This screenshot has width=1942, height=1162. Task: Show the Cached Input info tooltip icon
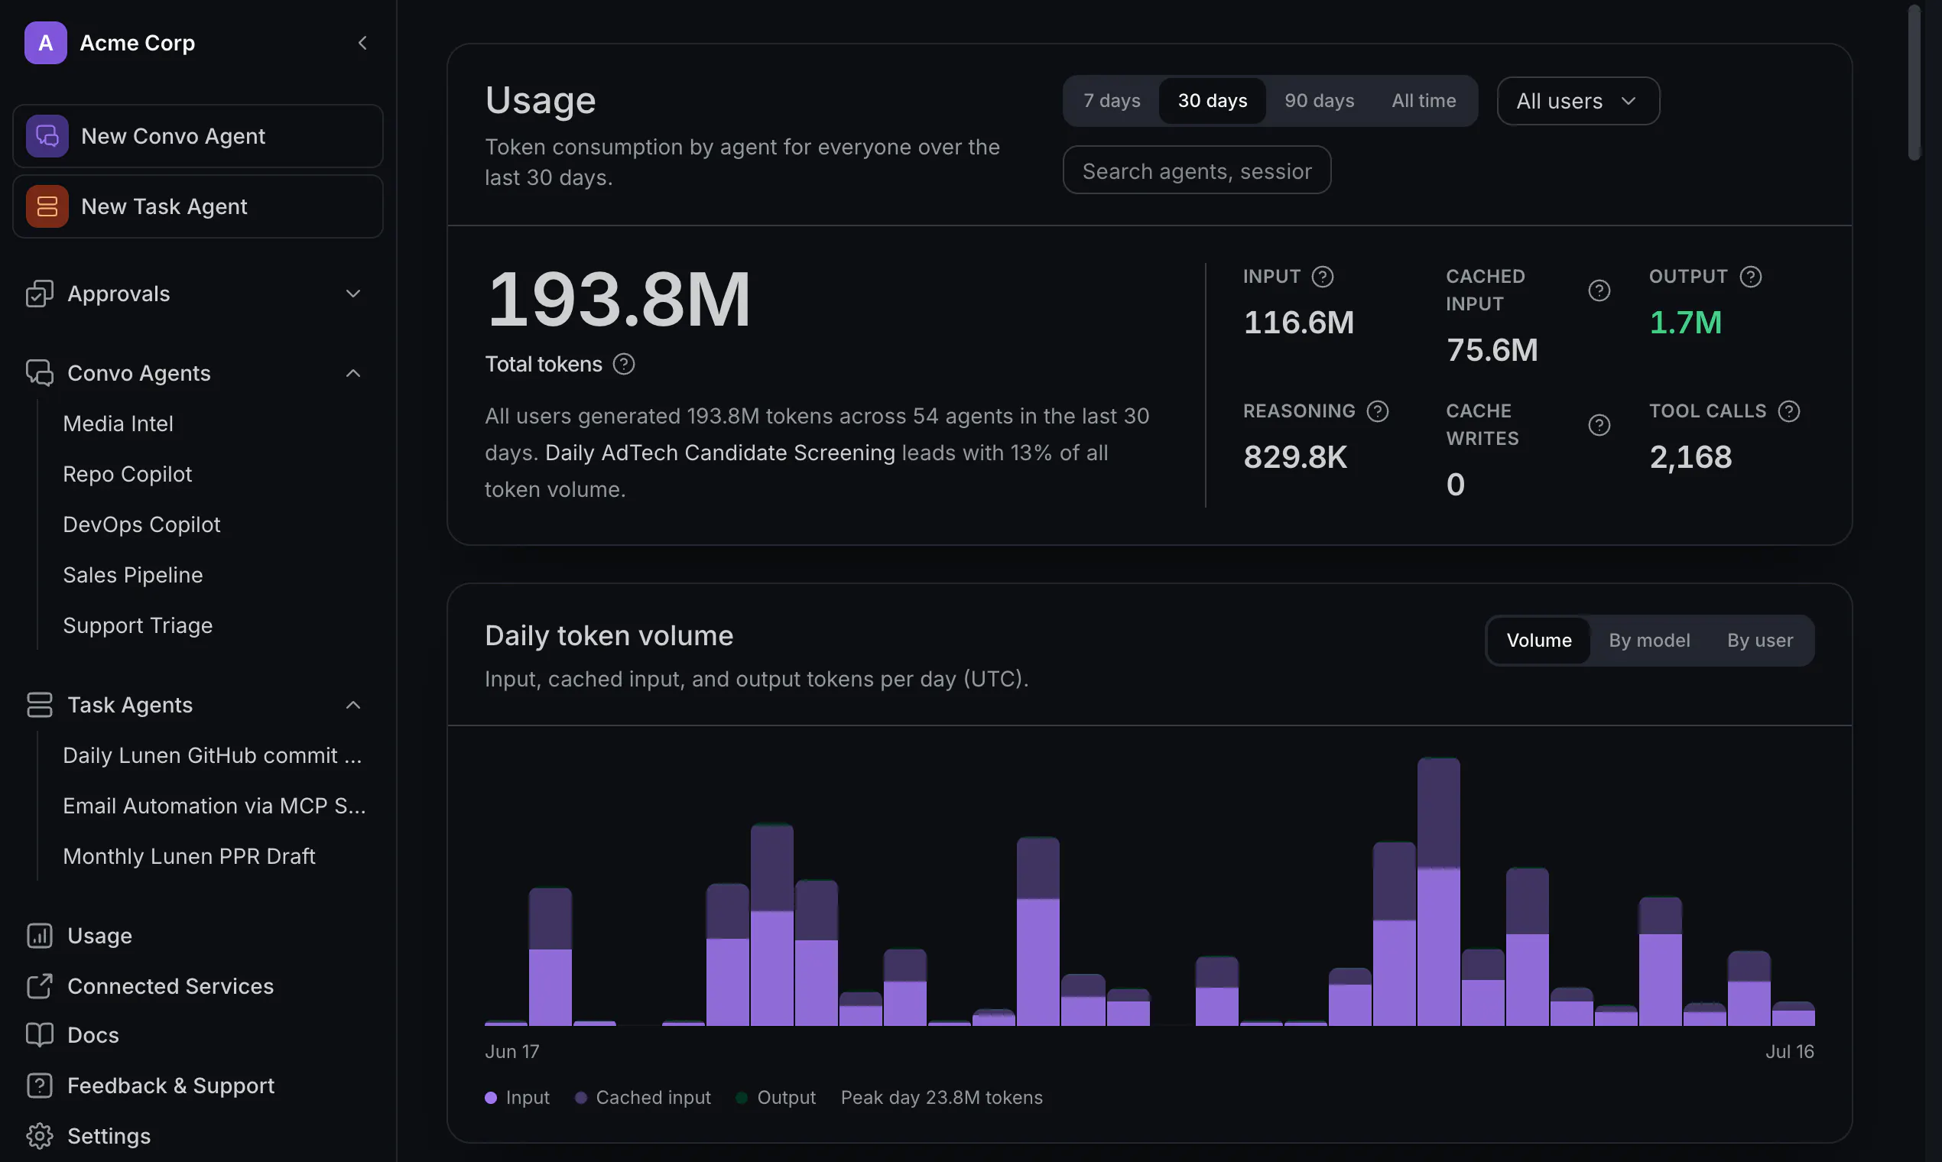pyautogui.click(x=1599, y=290)
